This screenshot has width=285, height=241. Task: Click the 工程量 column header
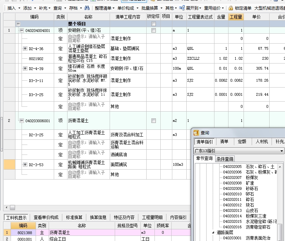[x=236, y=17]
